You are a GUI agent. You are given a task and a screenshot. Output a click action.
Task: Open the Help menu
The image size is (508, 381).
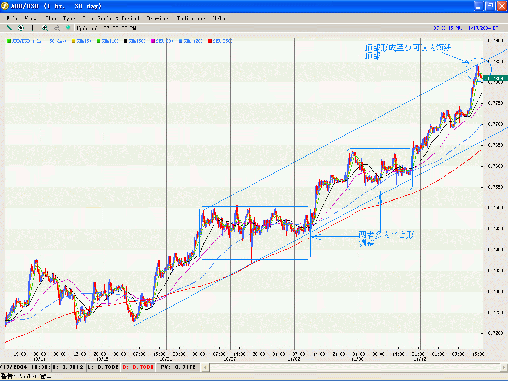point(219,18)
